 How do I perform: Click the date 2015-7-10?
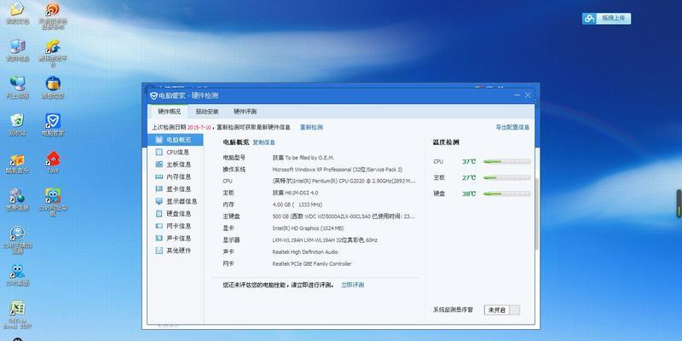point(199,127)
